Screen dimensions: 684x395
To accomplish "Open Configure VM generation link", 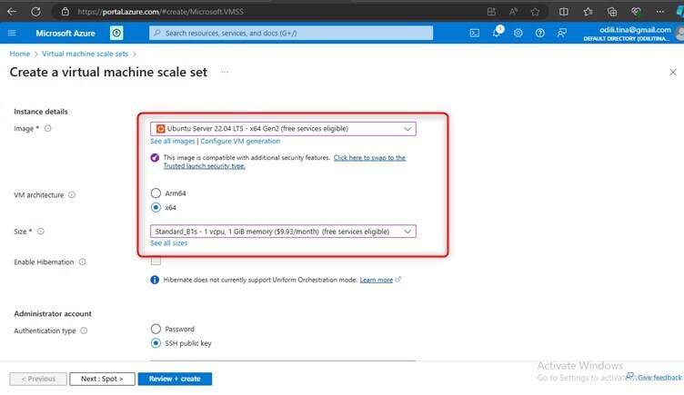I will click(x=240, y=141).
